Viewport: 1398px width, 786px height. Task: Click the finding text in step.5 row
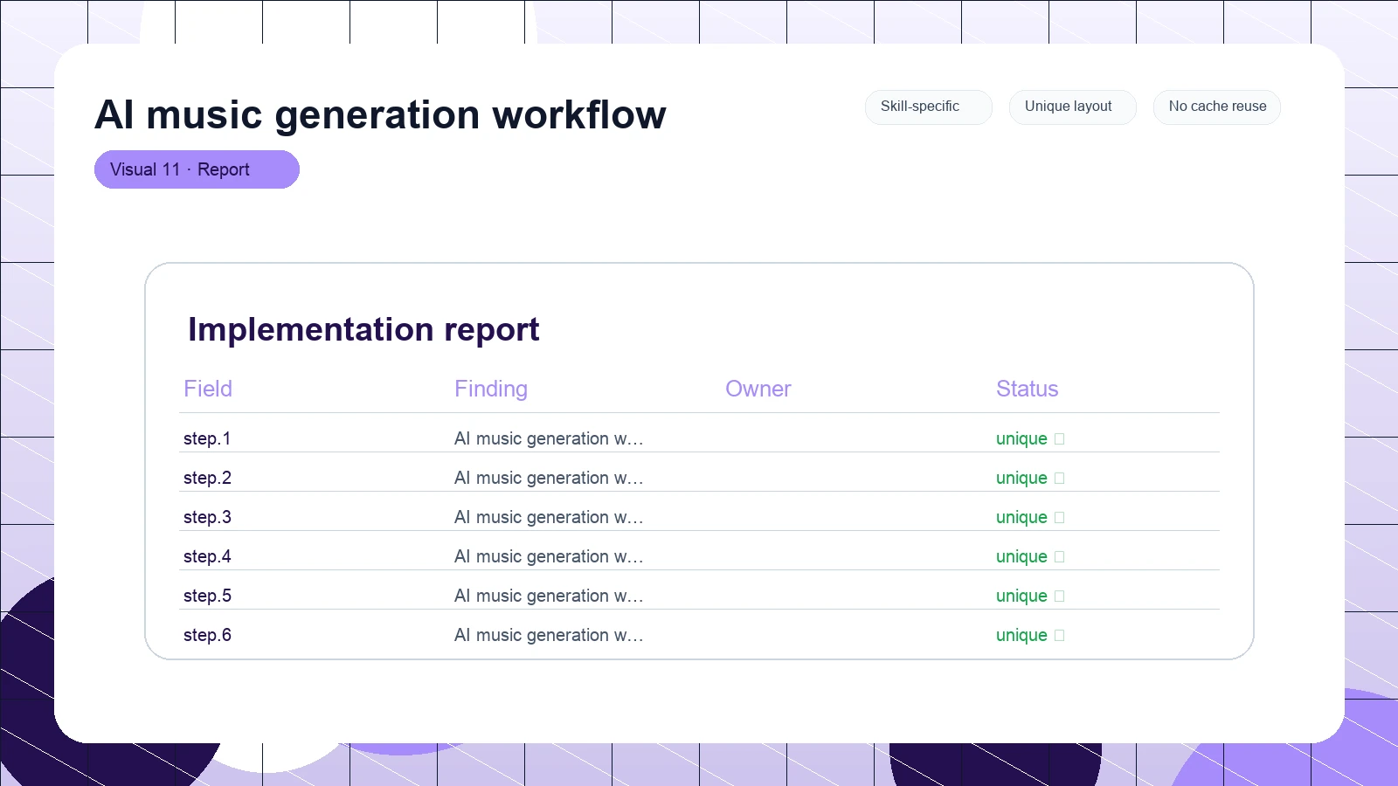pyautogui.click(x=549, y=596)
